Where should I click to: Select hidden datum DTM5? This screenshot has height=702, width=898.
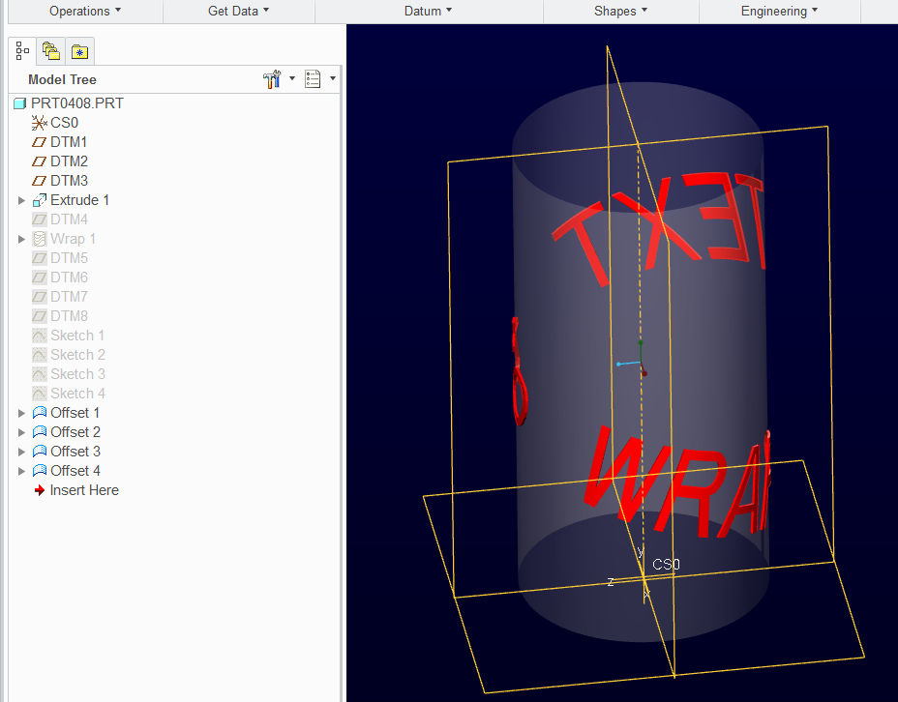click(x=69, y=258)
